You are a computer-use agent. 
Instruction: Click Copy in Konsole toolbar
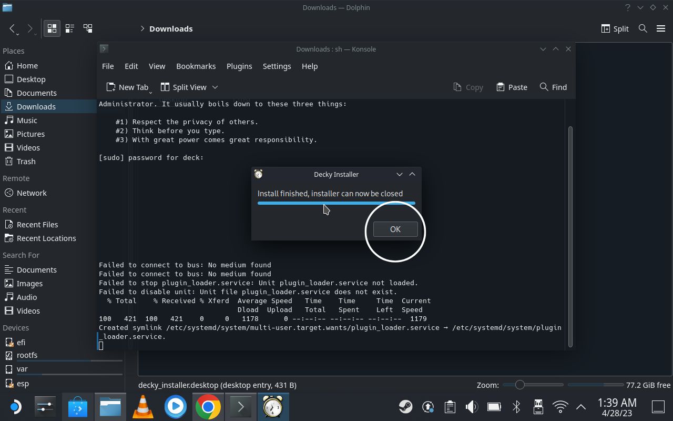pos(468,87)
